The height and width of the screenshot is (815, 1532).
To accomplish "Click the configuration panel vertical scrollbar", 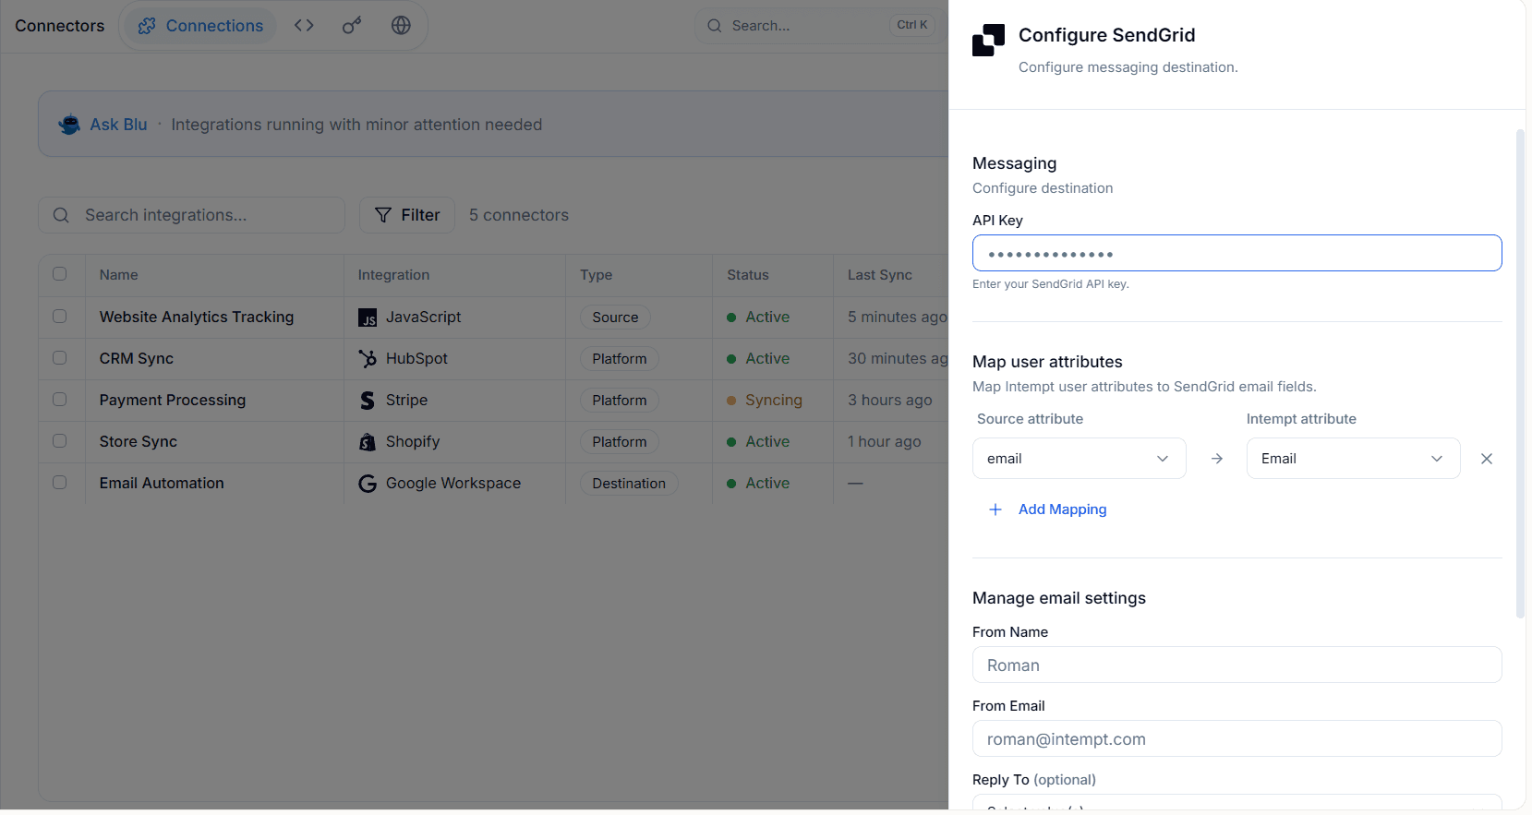I will point(1520,374).
